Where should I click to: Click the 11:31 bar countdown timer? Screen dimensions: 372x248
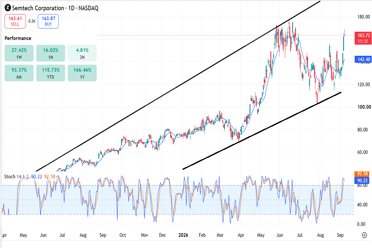(363, 41)
